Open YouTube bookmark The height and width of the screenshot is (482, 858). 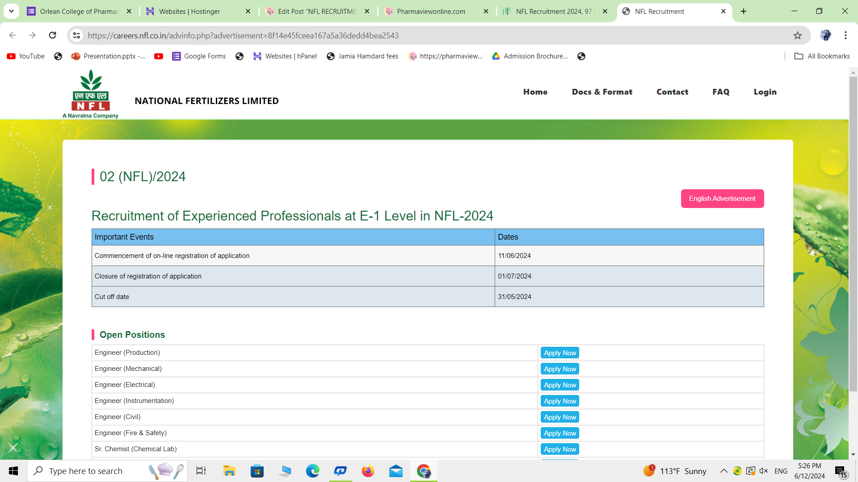[26, 56]
